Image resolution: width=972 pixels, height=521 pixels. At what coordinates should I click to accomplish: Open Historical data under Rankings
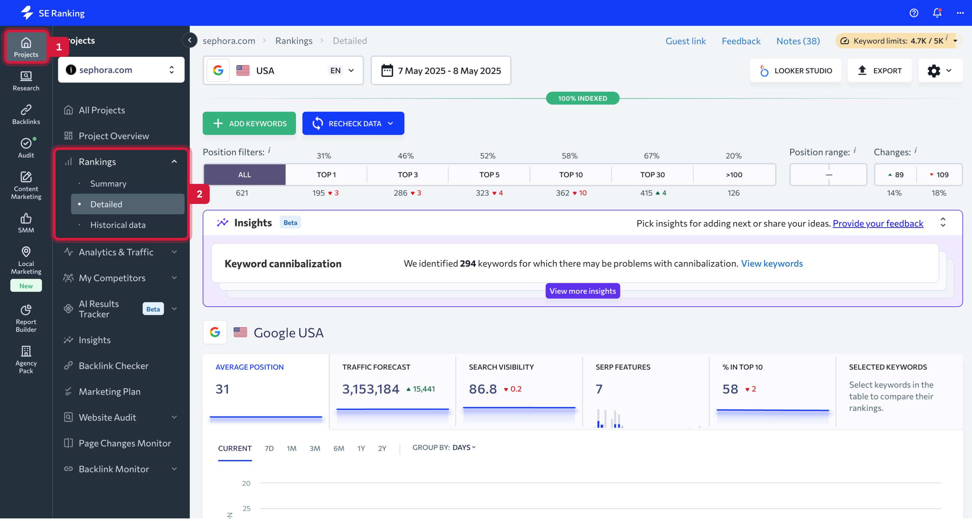118,225
